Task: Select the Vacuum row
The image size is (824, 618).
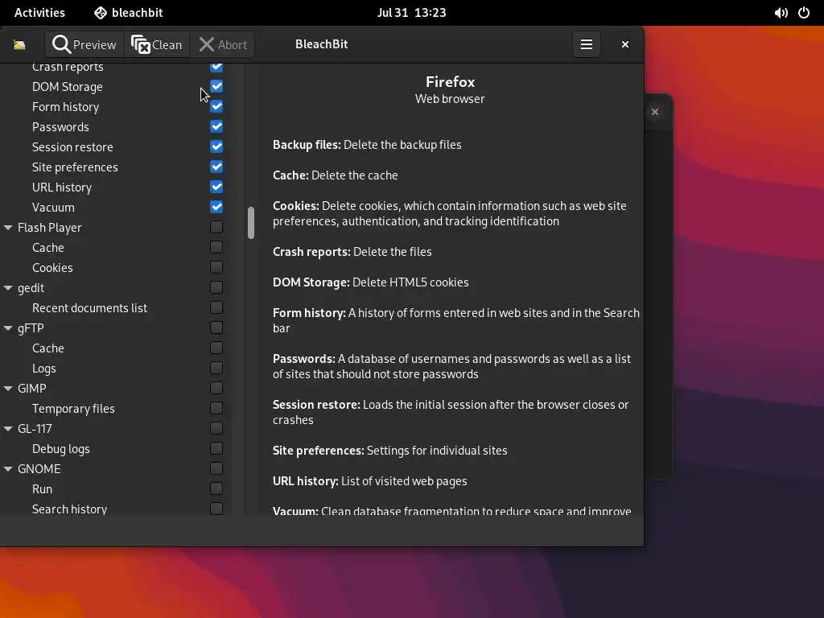Action: 116,207
